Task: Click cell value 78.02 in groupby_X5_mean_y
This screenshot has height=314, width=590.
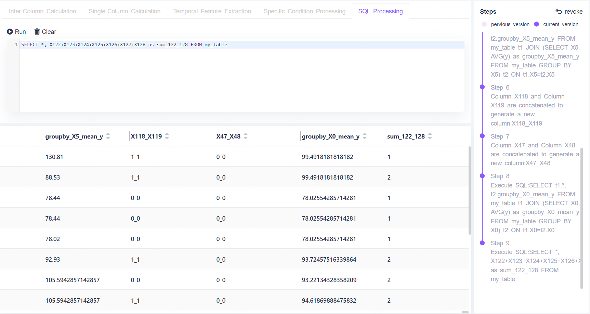Action: pos(53,239)
